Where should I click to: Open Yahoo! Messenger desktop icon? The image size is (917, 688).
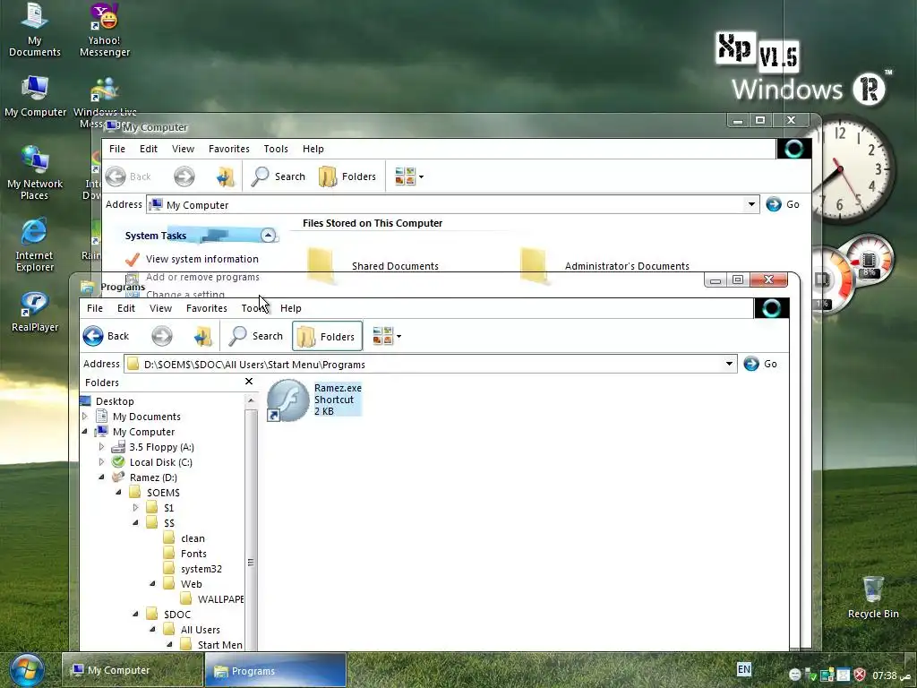105,30
